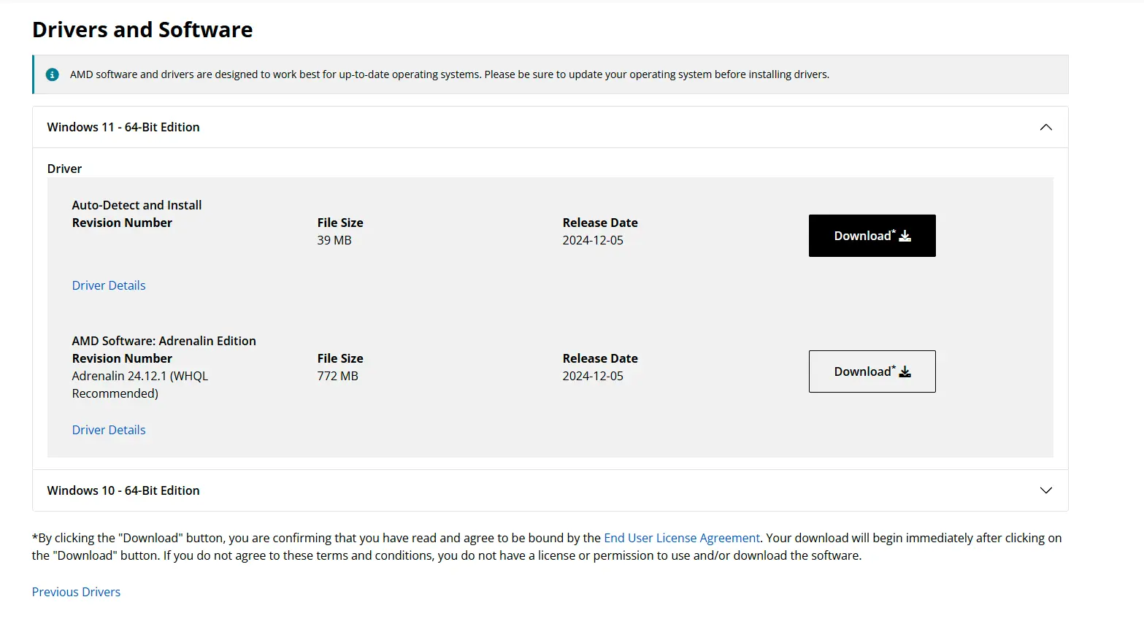
Task: Open the End User License Agreement link
Action: pos(682,538)
